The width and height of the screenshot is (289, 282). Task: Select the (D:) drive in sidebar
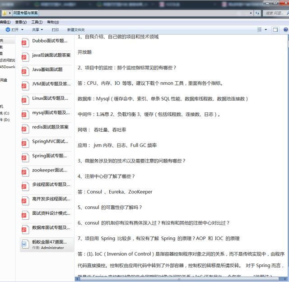pyautogui.click(x=5, y=120)
